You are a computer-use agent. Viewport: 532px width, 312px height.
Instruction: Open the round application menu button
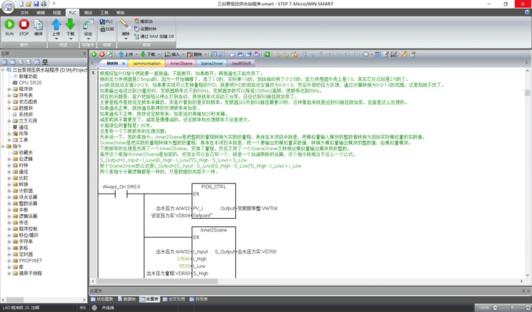[x=8, y=7]
